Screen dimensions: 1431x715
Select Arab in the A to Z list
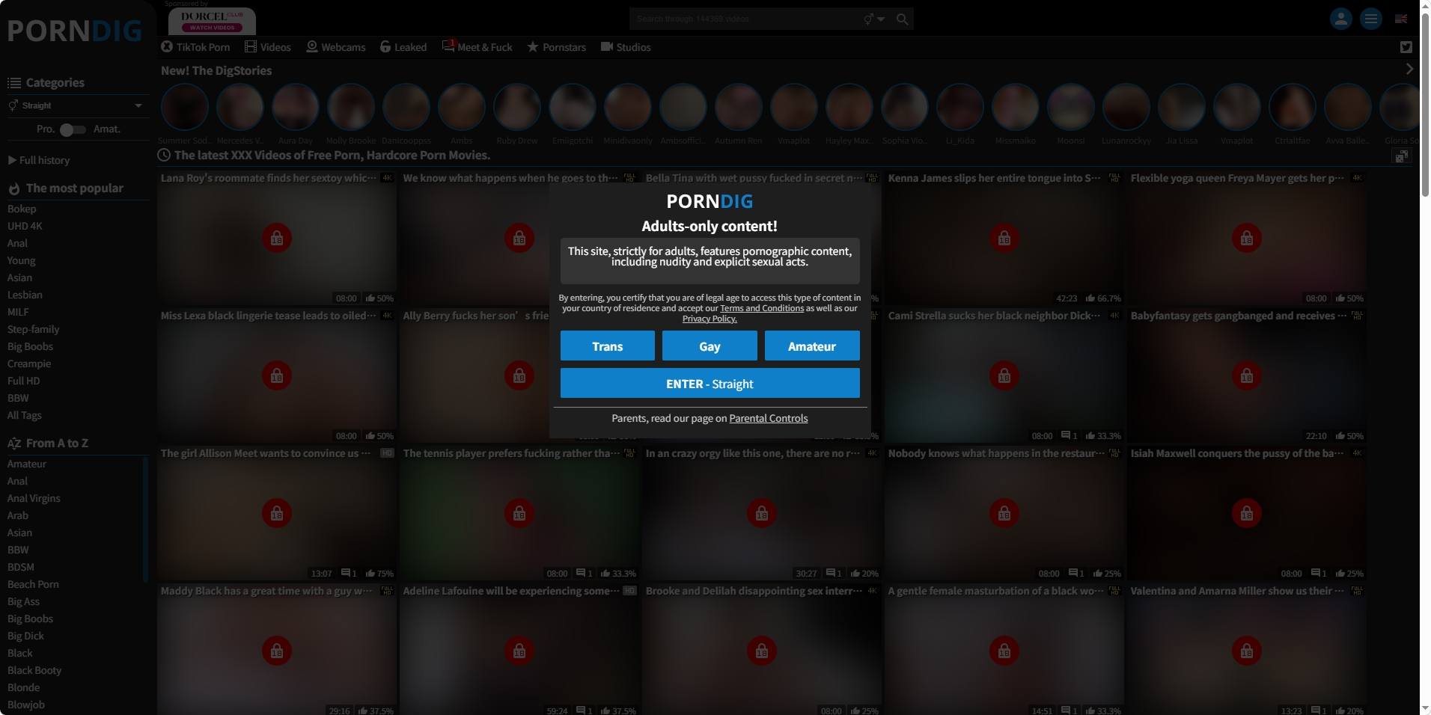(18, 515)
